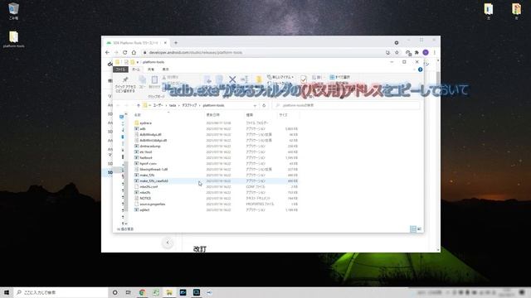
Task: Open the platform-tools folder on the desktop
Action: pyautogui.click(x=13, y=39)
